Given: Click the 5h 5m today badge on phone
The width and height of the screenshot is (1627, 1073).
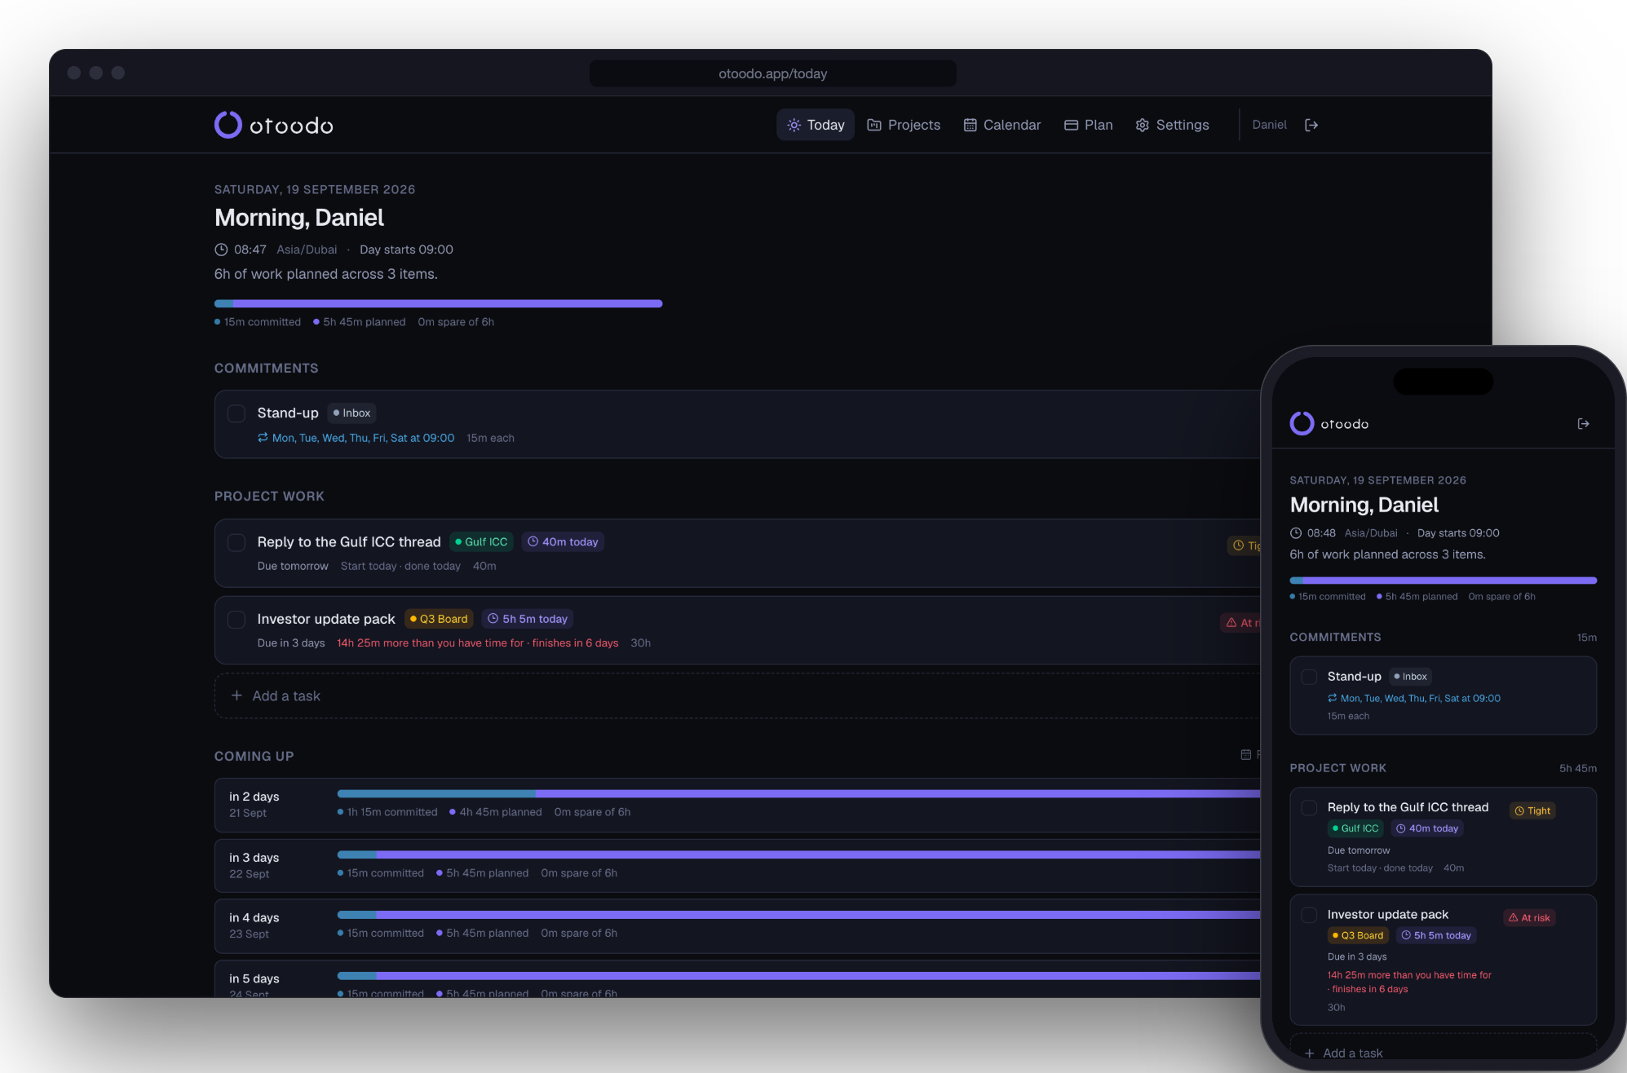Looking at the screenshot, I should tap(1436, 935).
